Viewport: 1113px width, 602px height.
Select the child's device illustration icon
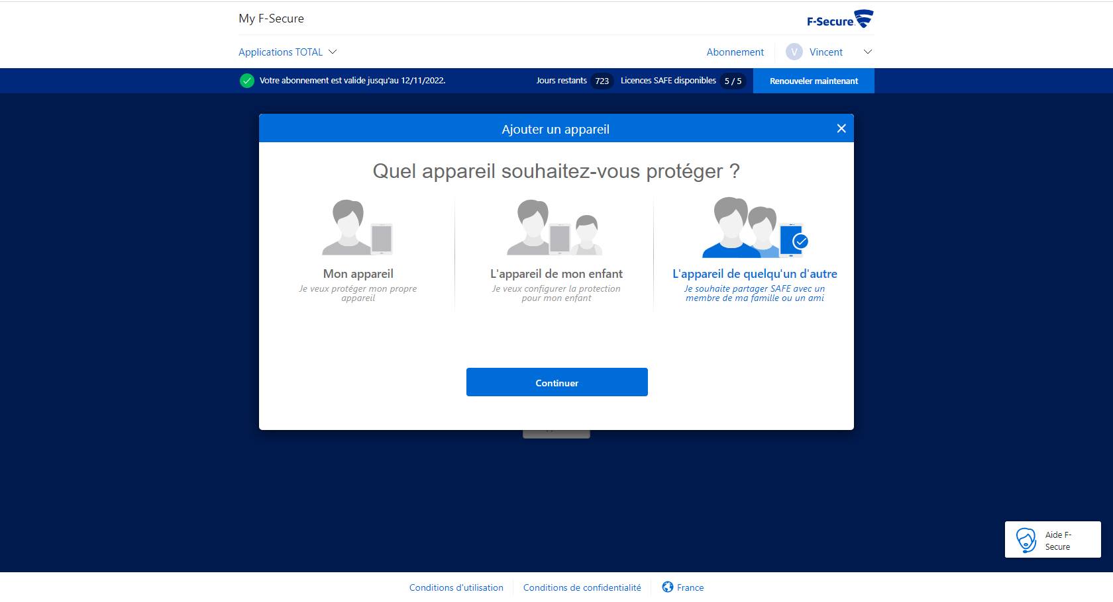555,228
